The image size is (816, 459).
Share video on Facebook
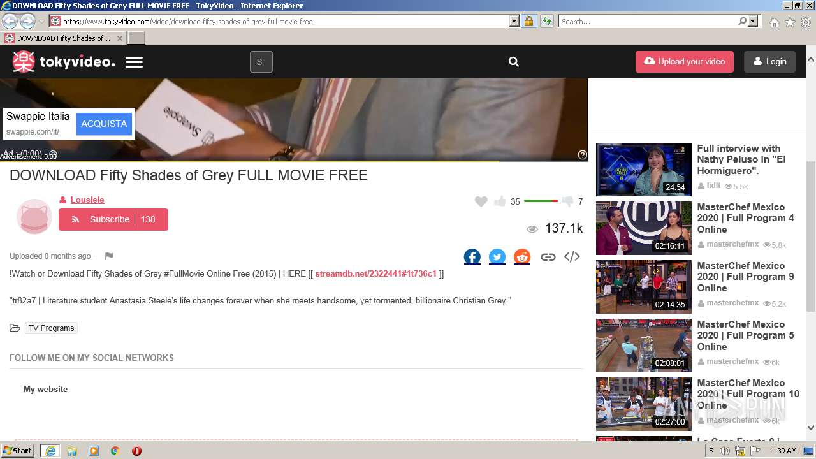(472, 257)
